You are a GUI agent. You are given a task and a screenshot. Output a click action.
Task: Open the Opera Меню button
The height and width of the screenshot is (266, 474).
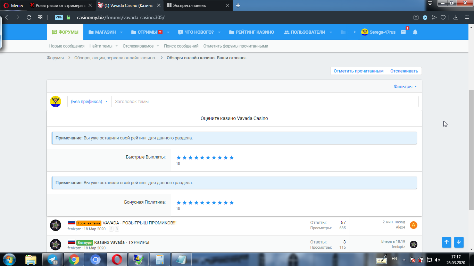(13, 6)
